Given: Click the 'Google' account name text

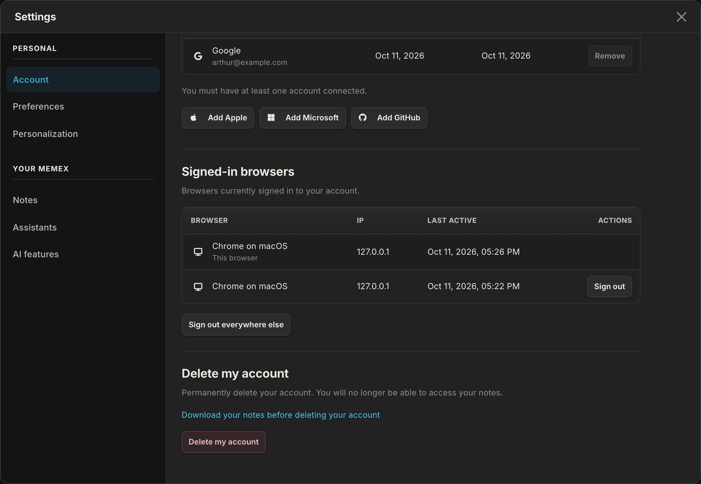Looking at the screenshot, I should coord(226,51).
